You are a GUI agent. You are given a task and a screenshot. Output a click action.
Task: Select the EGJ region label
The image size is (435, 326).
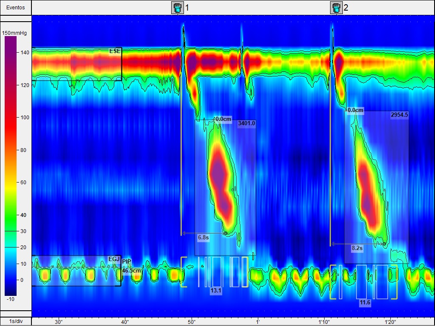[114, 259]
